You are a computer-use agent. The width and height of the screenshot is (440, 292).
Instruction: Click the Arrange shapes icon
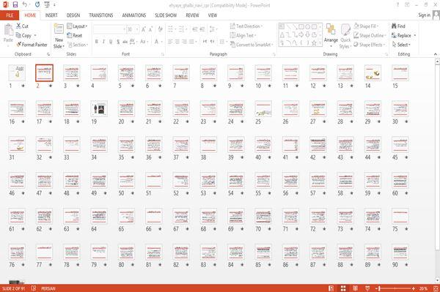coord(331,29)
